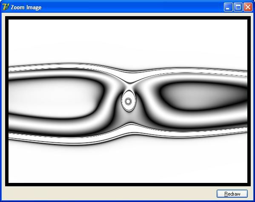Click the Redraw button

[x=232, y=194]
